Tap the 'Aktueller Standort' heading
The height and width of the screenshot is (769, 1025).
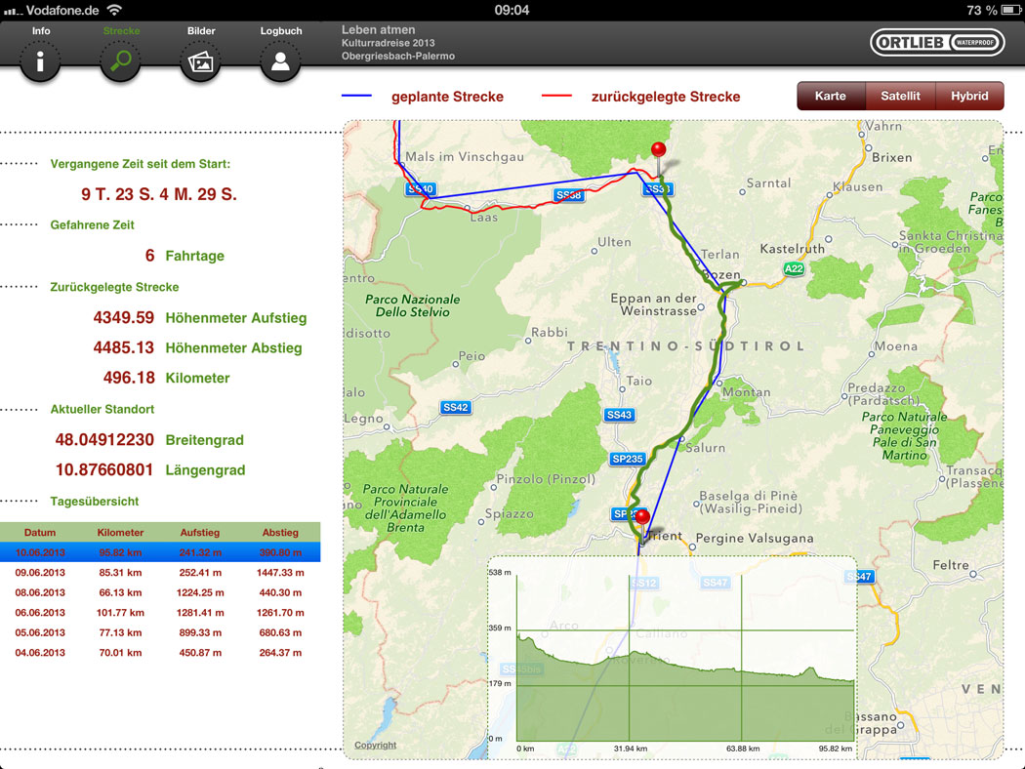[102, 409]
